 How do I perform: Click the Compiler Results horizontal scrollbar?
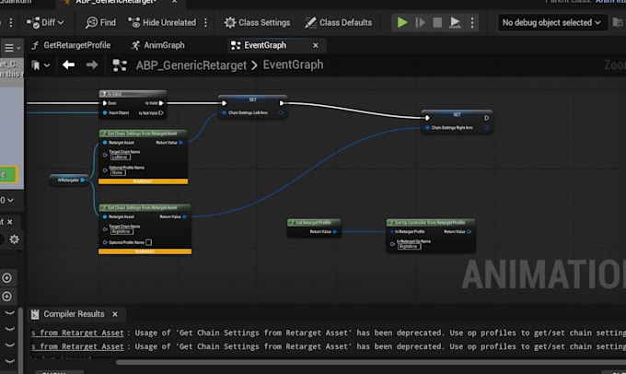point(371,362)
